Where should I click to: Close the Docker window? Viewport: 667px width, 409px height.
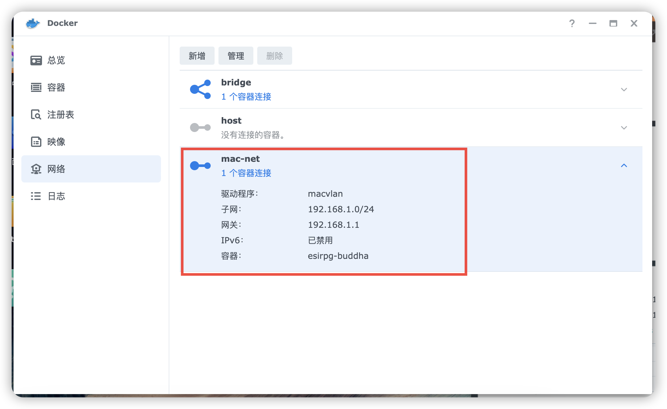point(634,23)
